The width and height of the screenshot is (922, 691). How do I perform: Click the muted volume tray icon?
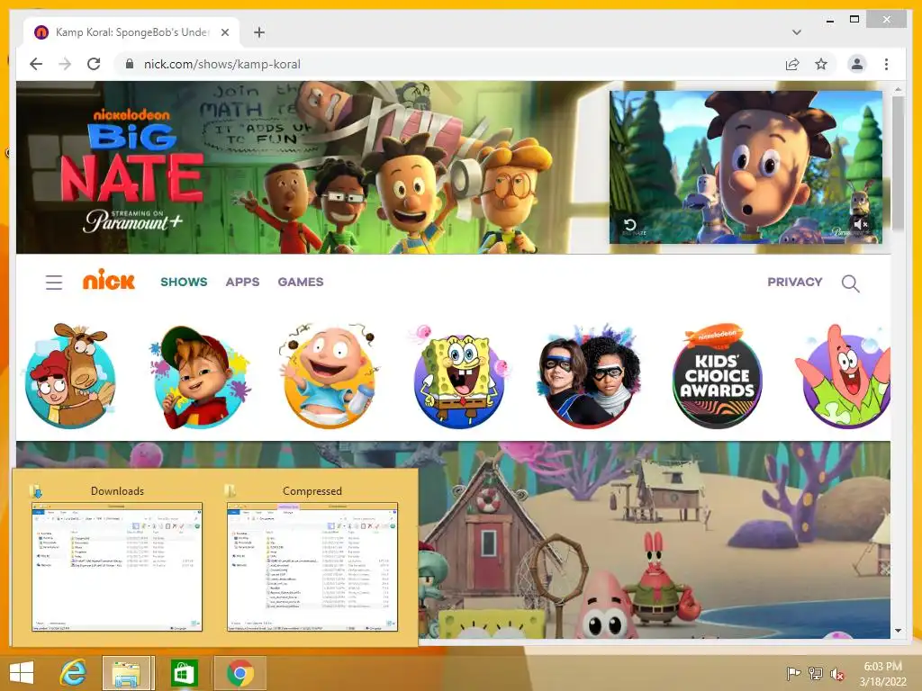pyautogui.click(x=837, y=674)
